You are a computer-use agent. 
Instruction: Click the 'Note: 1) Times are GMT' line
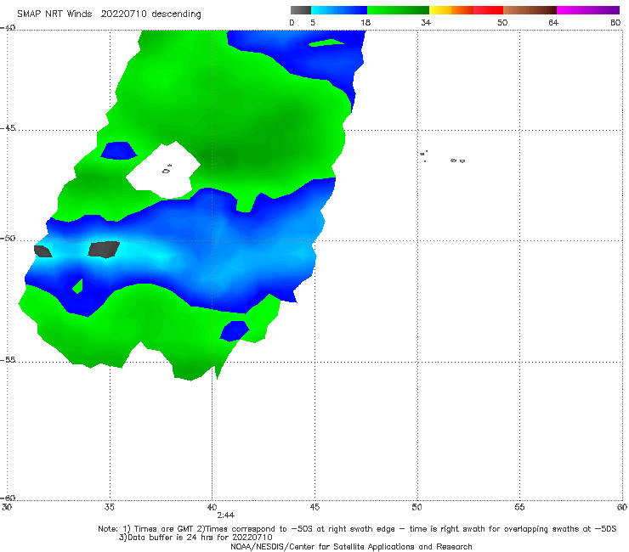point(357,529)
